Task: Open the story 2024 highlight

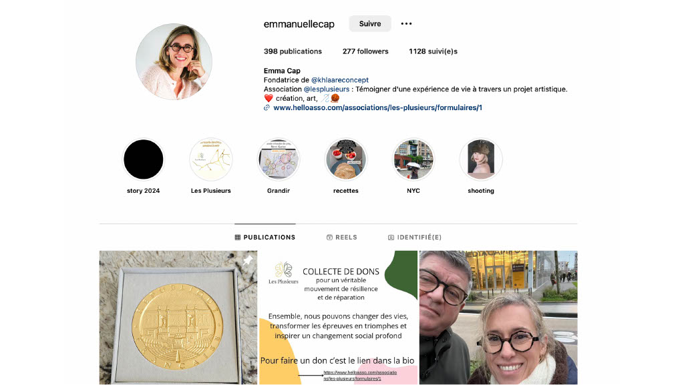Action: coord(144,159)
